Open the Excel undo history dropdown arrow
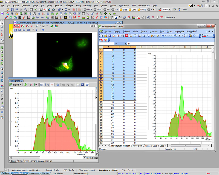This screenshot has height=175, width=219. point(166,36)
